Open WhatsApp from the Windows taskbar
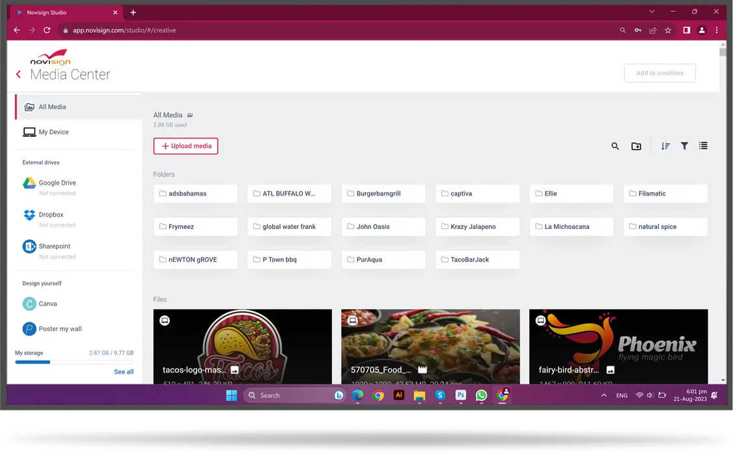This screenshot has height=454, width=733. click(481, 395)
